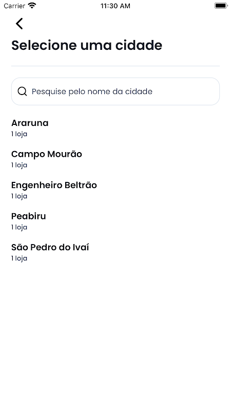Screen dimensions: 231x411
Task: Tap the Wi-Fi status icon
Action: (32, 6)
